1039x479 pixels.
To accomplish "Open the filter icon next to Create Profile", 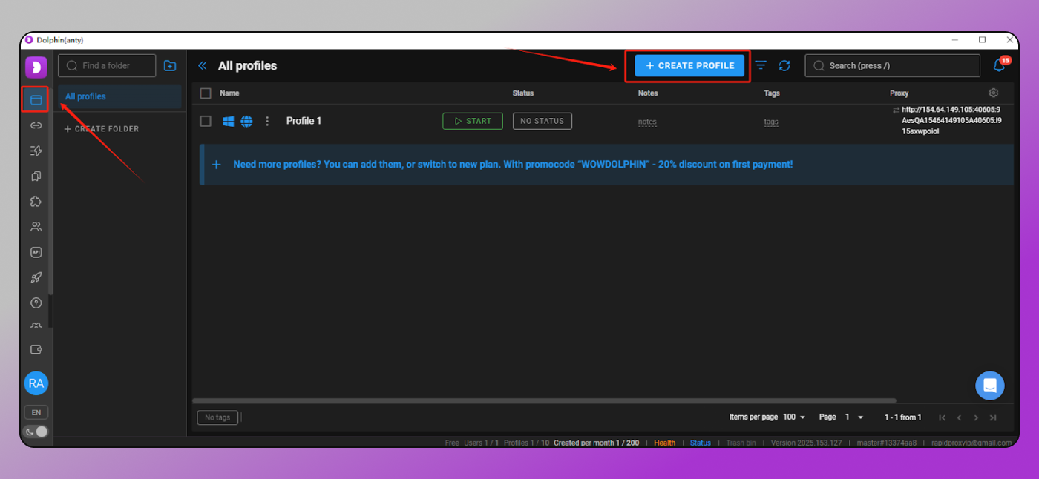I will coord(761,65).
